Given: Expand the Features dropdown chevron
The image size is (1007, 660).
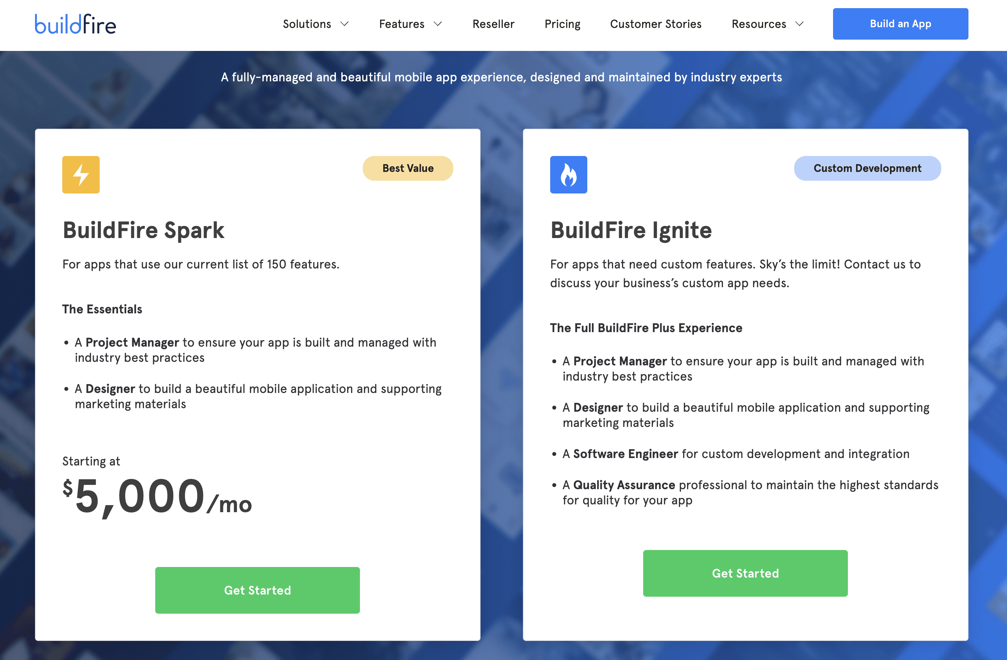Looking at the screenshot, I should [438, 24].
